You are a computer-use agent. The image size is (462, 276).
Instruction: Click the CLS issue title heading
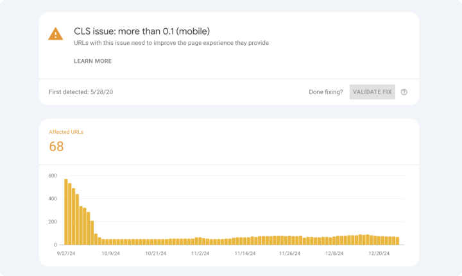[142, 31]
